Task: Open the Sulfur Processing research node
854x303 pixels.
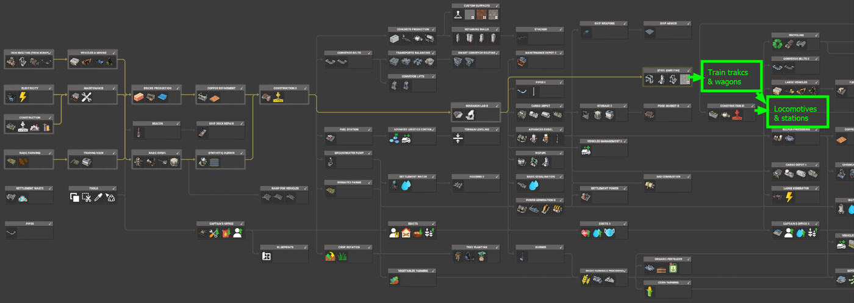Action: pyautogui.click(x=795, y=136)
